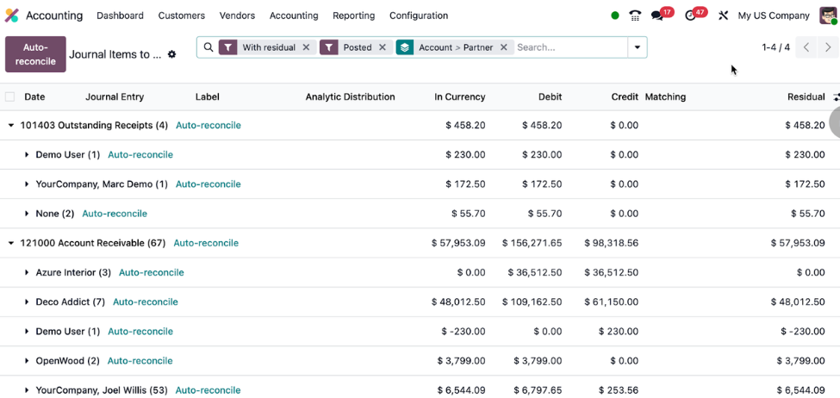Expand OpenWood (2) group
The image size is (840, 398).
pyautogui.click(x=26, y=361)
